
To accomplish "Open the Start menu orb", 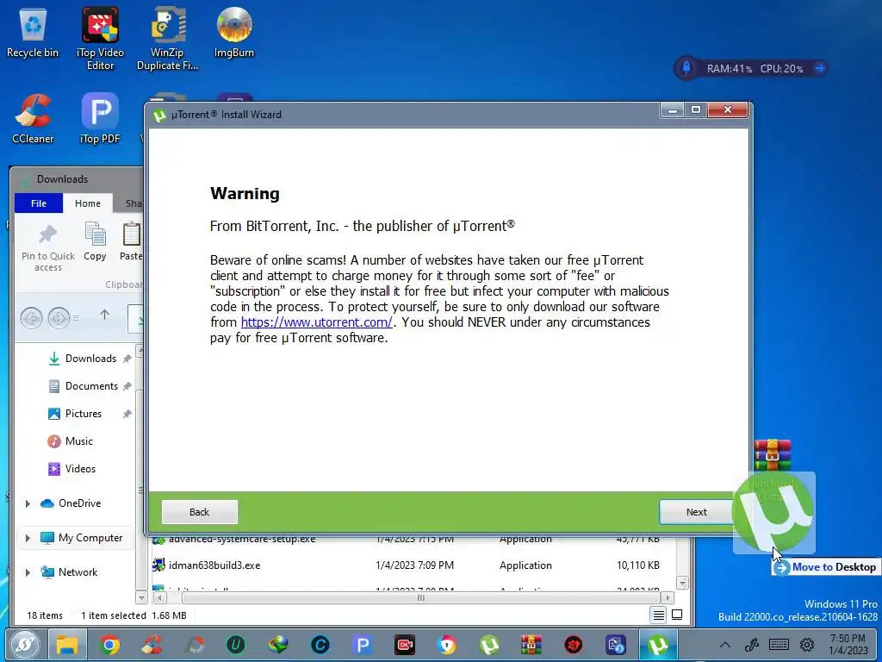I will [x=24, y=645].
